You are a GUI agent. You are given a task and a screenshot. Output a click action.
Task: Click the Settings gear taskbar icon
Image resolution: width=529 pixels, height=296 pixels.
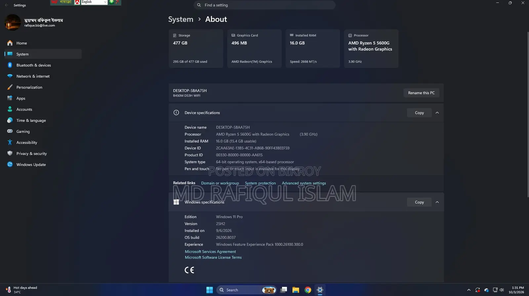pyautogui.click(x=320, y=290)
